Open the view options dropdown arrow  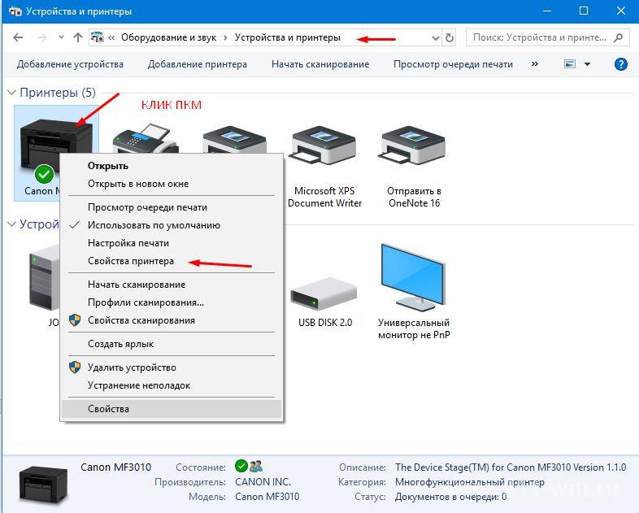(587, 64)
